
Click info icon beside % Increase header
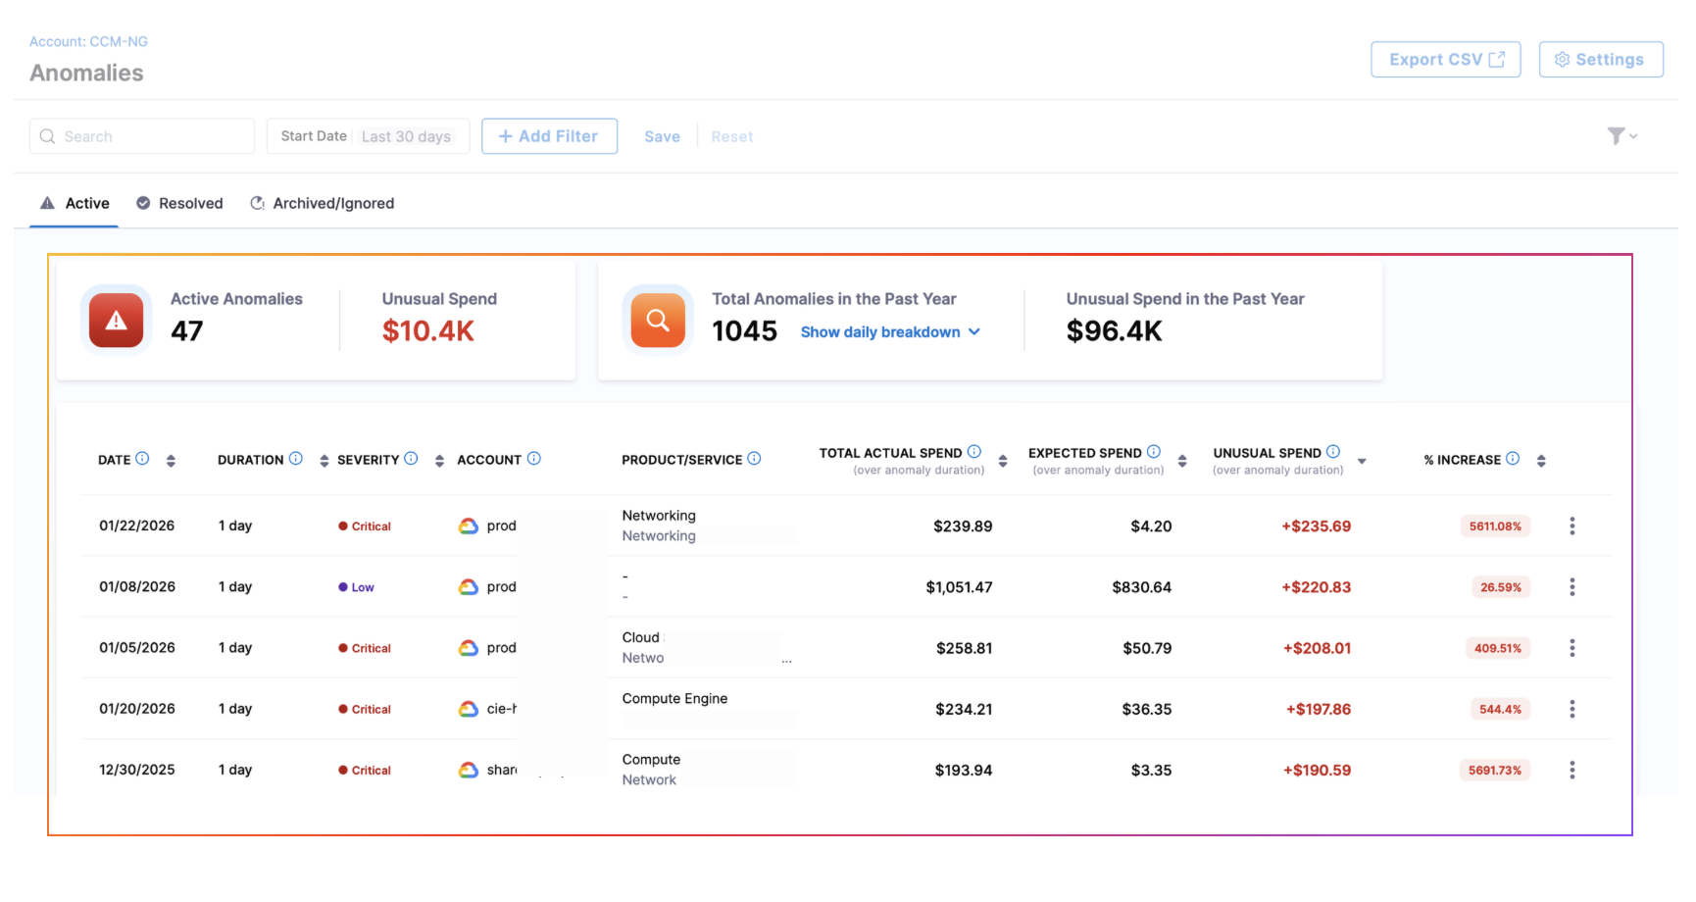tap(1513, 458)
